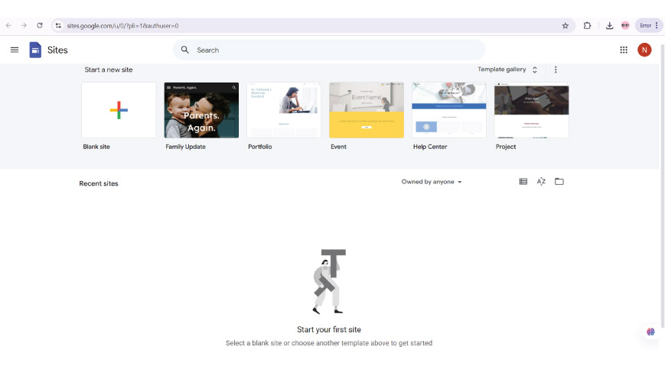Click the Blank site label

pyautogui.click(x=96, y=147)
